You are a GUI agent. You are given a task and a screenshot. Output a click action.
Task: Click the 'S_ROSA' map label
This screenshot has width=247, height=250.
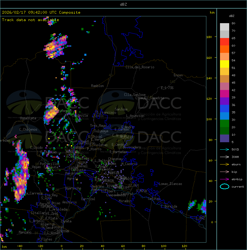pyautogui.click(x=141, y=191)
